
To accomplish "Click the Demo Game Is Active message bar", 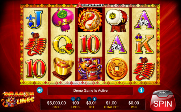I will point(90,90).
